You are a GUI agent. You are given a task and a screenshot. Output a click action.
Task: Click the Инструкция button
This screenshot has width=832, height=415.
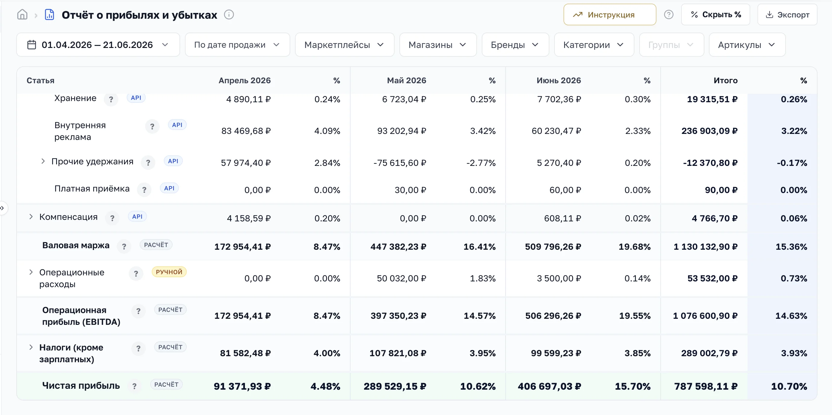(x=610, y=14)
